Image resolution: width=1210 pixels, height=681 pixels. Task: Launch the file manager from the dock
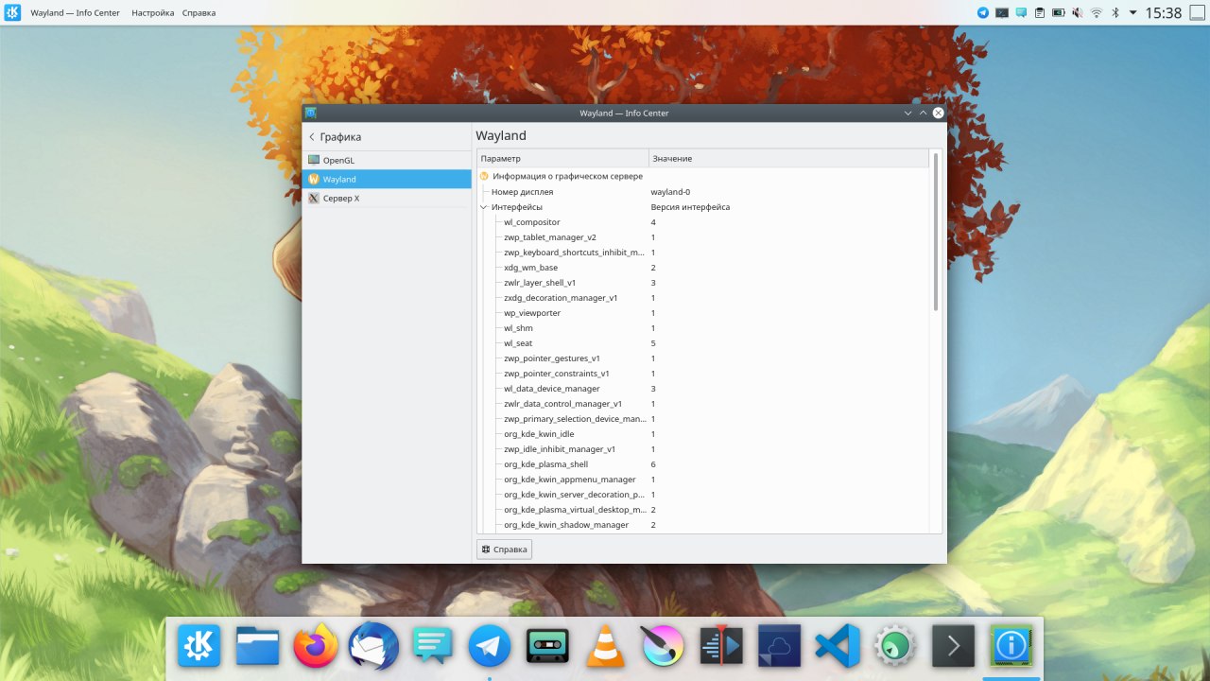(257, 646)
